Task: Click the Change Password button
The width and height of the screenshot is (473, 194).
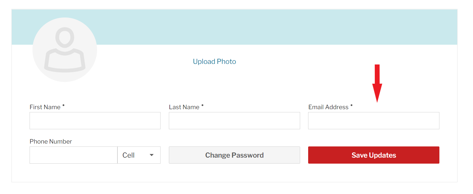Action: [x=234, y=155]
